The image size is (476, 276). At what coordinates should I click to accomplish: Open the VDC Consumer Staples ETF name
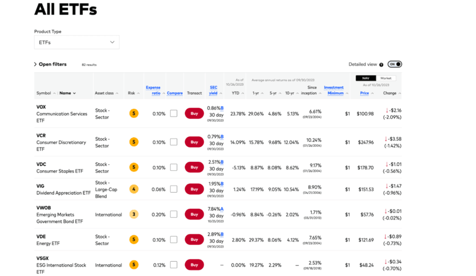pyautogui.click(x=60, y=171)
